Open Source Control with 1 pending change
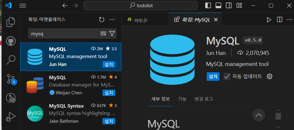This screenshot has width=294, height=130. click(x=11, y=79)
